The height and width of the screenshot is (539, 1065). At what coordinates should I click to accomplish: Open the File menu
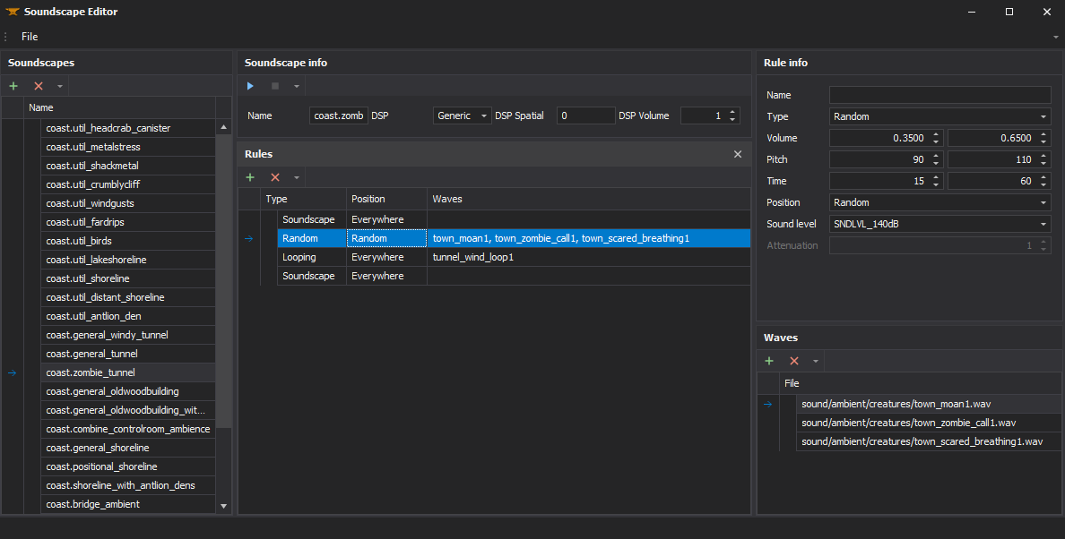30,37
